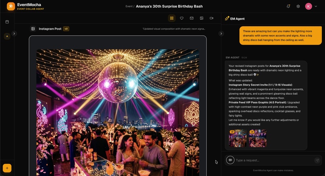
Task: Open the notifications bell
Action: click(x=288, y=6)
